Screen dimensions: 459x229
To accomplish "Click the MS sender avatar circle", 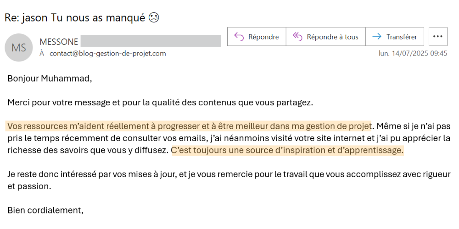I will click(x=19, y=47).
